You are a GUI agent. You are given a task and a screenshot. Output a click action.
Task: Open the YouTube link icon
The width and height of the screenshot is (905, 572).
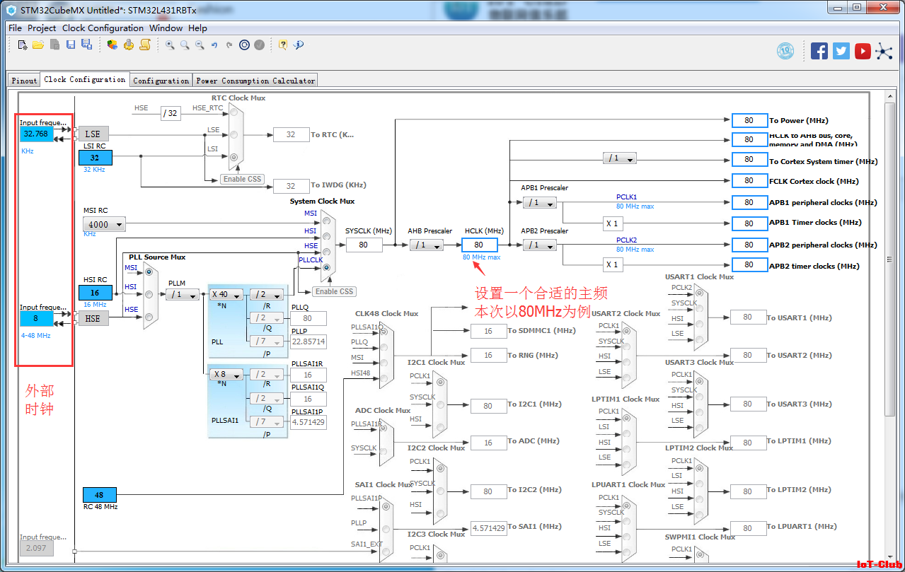[x=863, y=50]
